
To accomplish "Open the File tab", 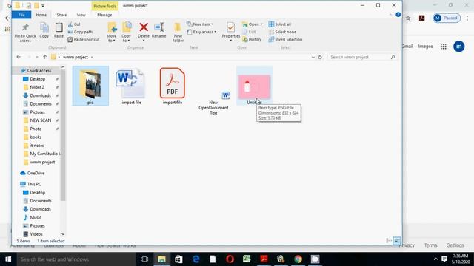I will pyautogui.click(x=21, y=15).
